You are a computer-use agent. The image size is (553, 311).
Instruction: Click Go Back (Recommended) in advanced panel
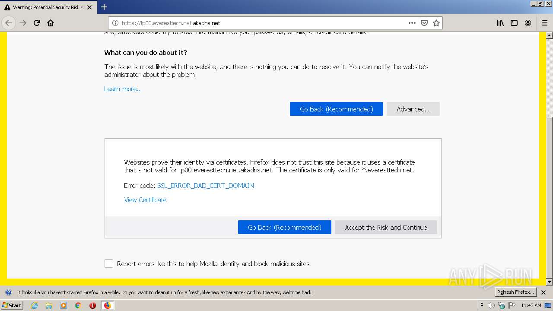pos(285,227)
